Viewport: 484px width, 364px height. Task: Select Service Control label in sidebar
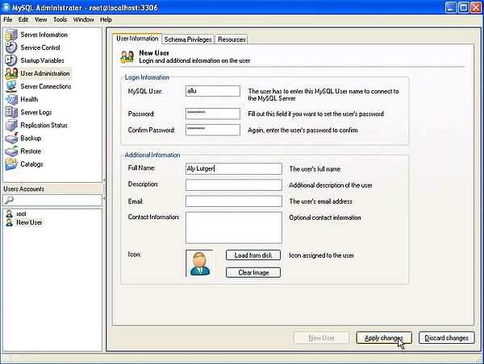40,48
